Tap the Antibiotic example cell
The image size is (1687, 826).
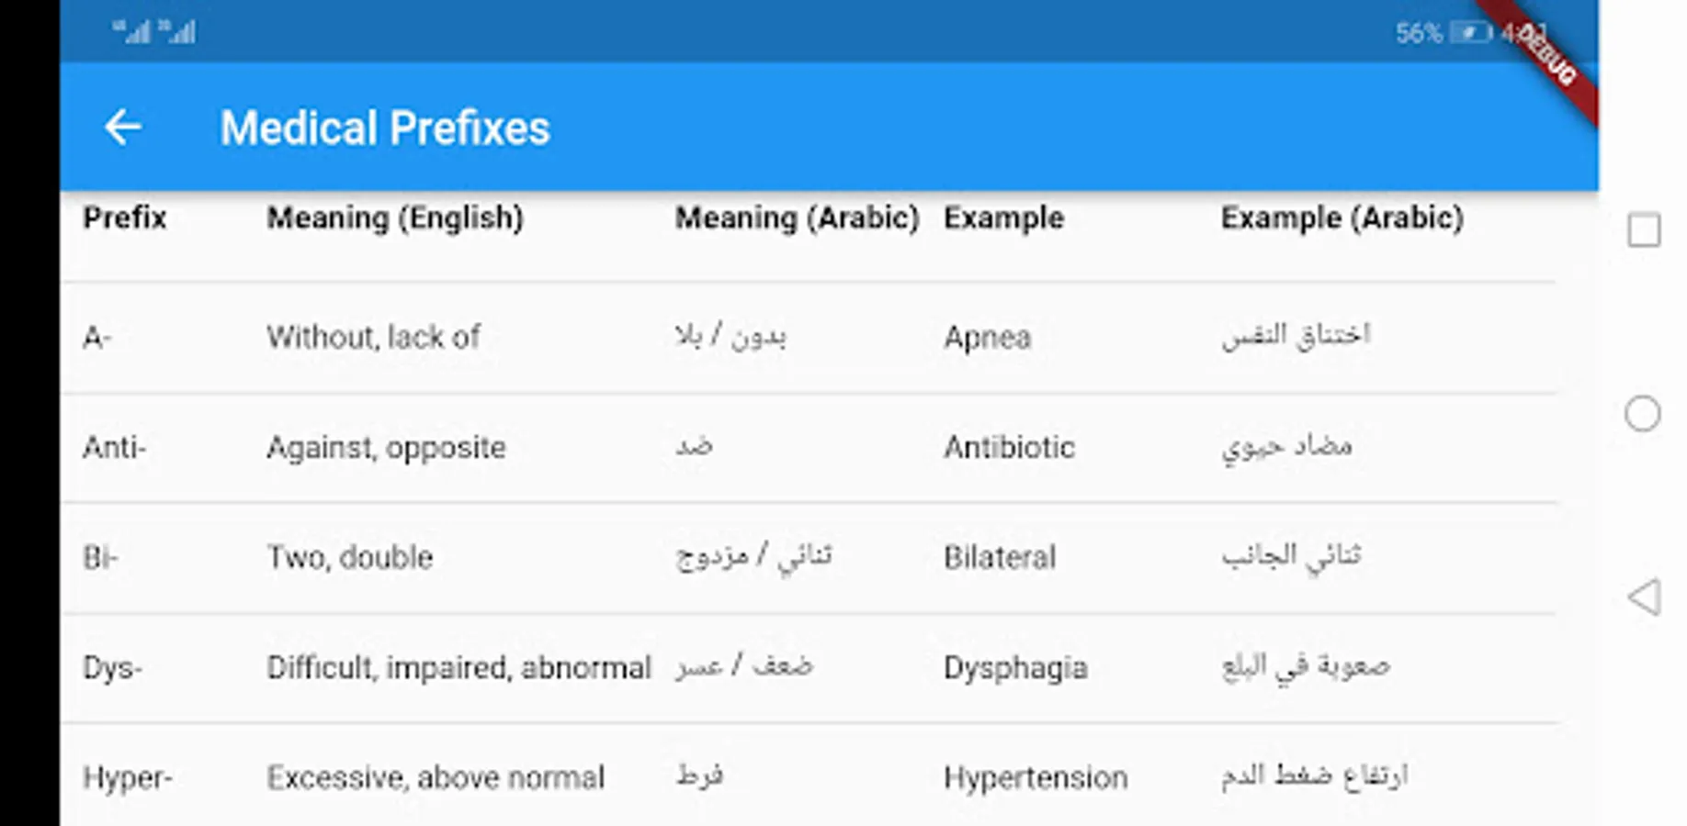click(1009, 448)
